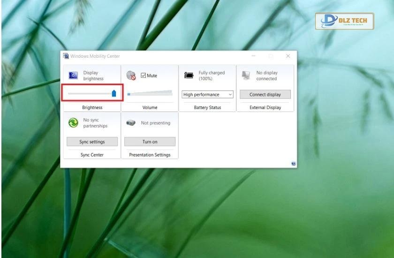
Task: Click the external display monitor icon
Action: point(246,76)
